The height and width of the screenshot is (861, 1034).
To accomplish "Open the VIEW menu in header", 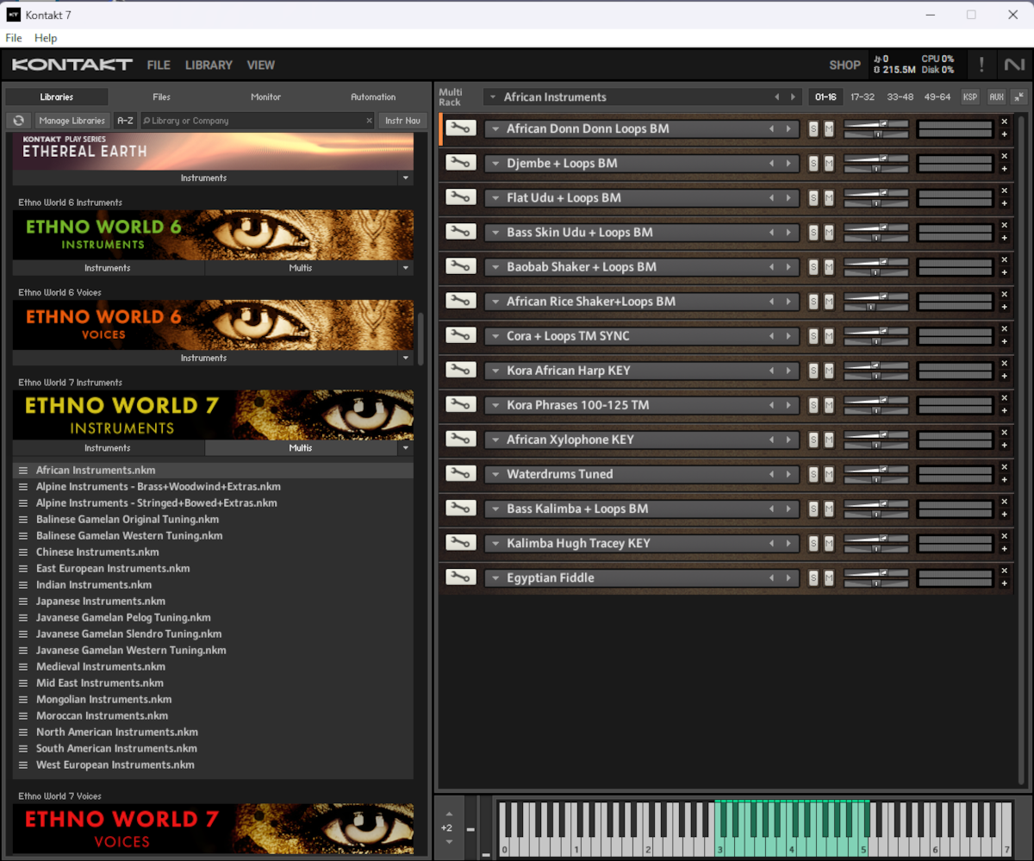I will point(261,65).
